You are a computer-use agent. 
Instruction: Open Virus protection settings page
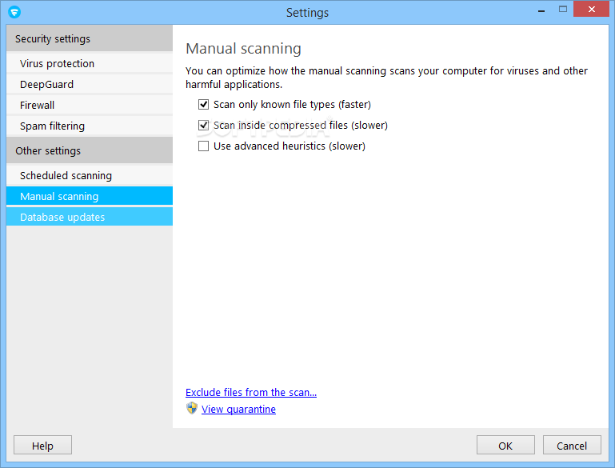click(90, 63)
